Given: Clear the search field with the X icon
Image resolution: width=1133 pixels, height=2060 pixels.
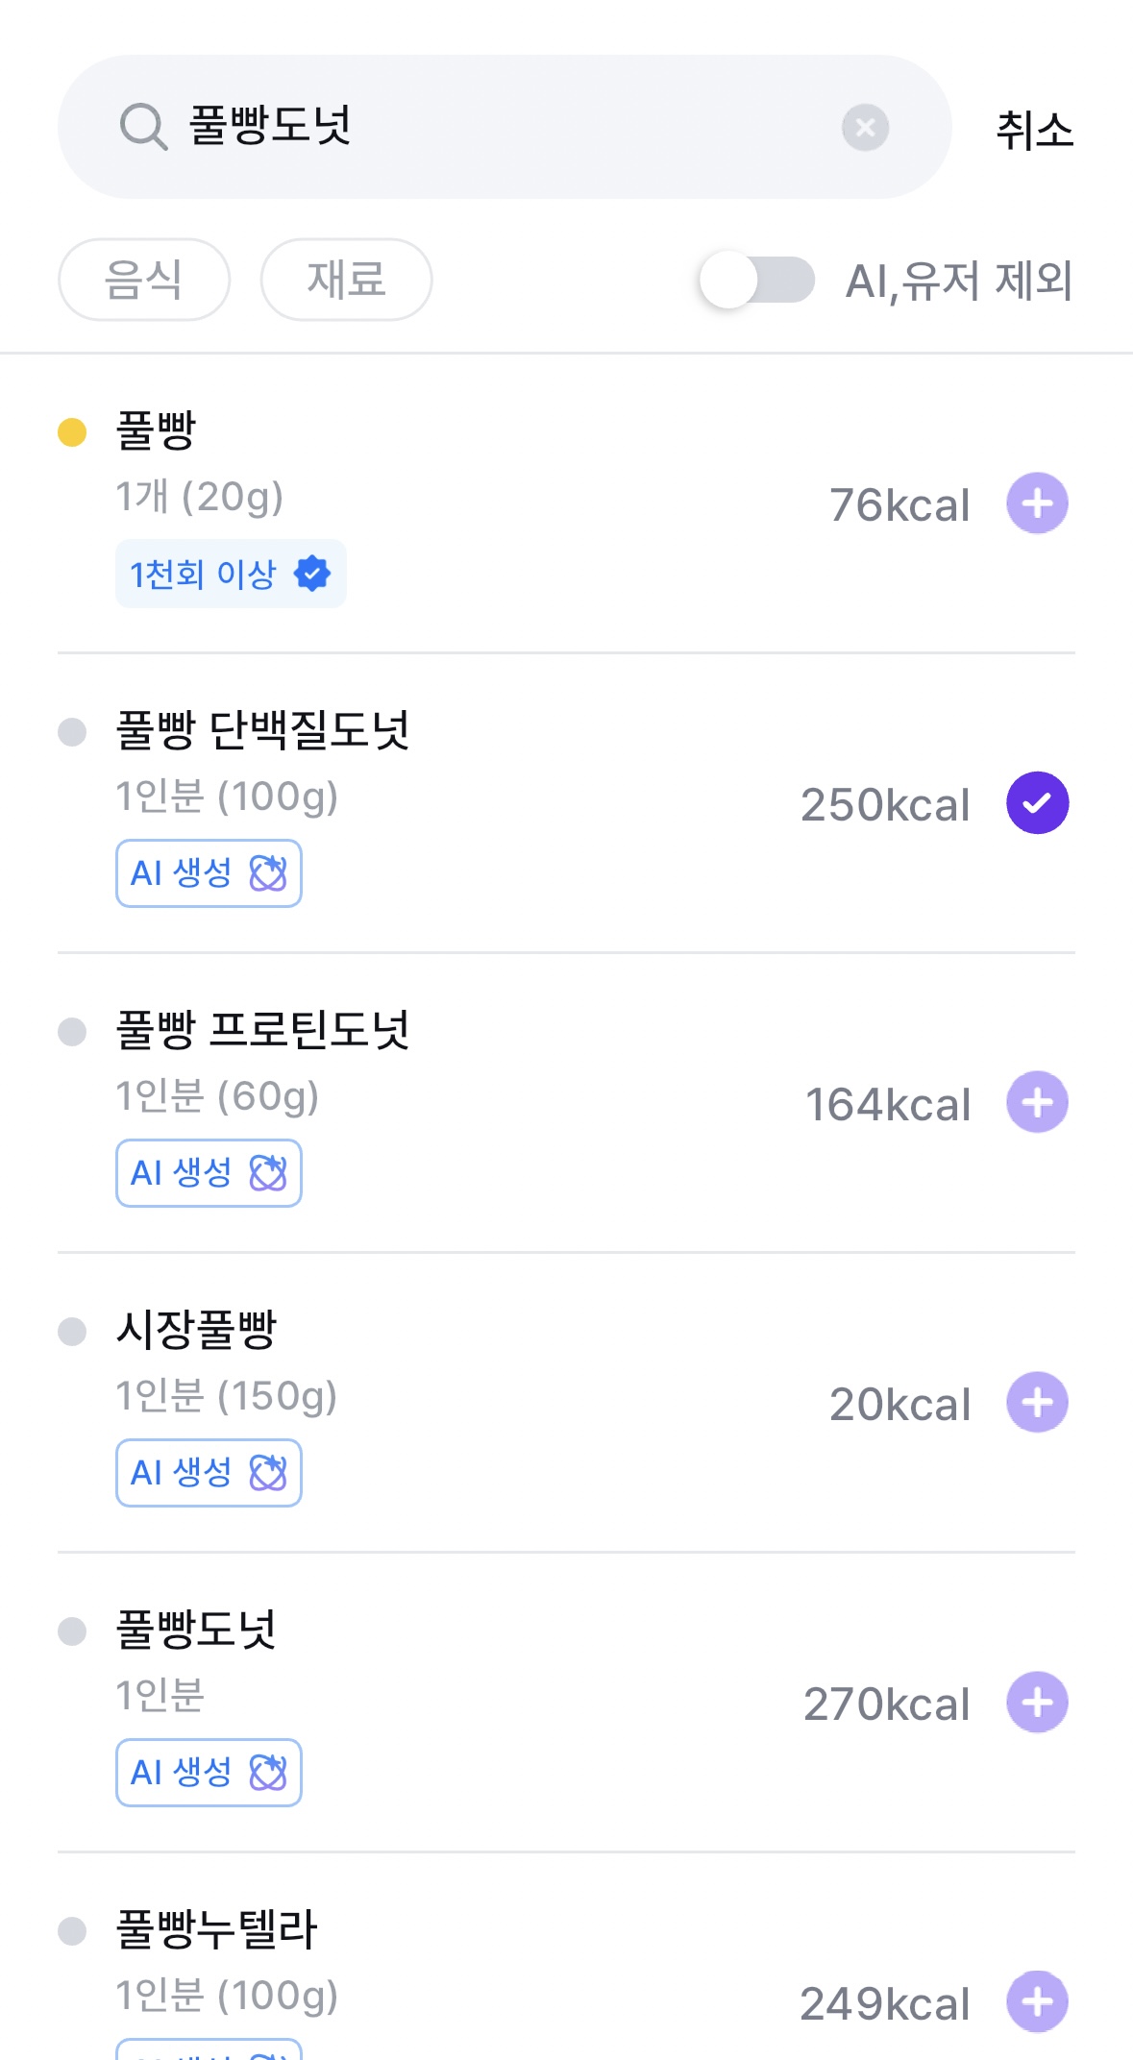Looking at the screenshot, I should click(x=865, y=128).
